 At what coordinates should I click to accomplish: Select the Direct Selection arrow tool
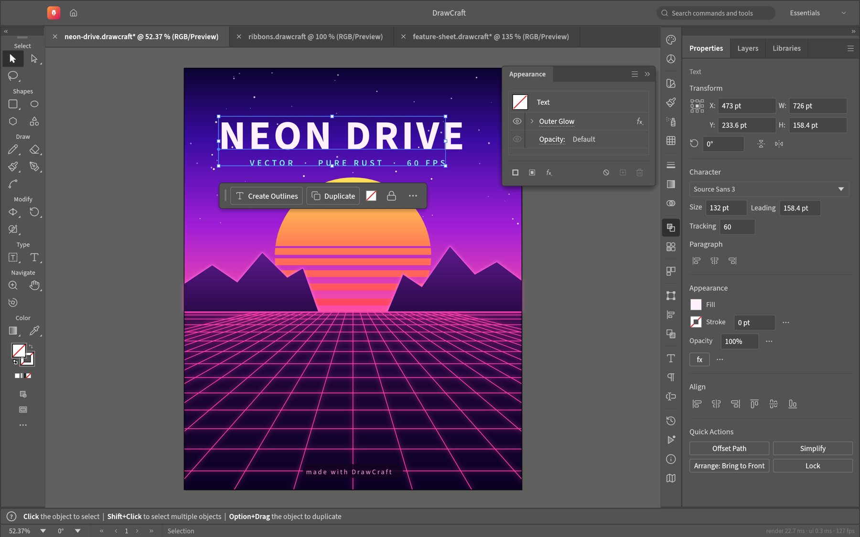34,59
